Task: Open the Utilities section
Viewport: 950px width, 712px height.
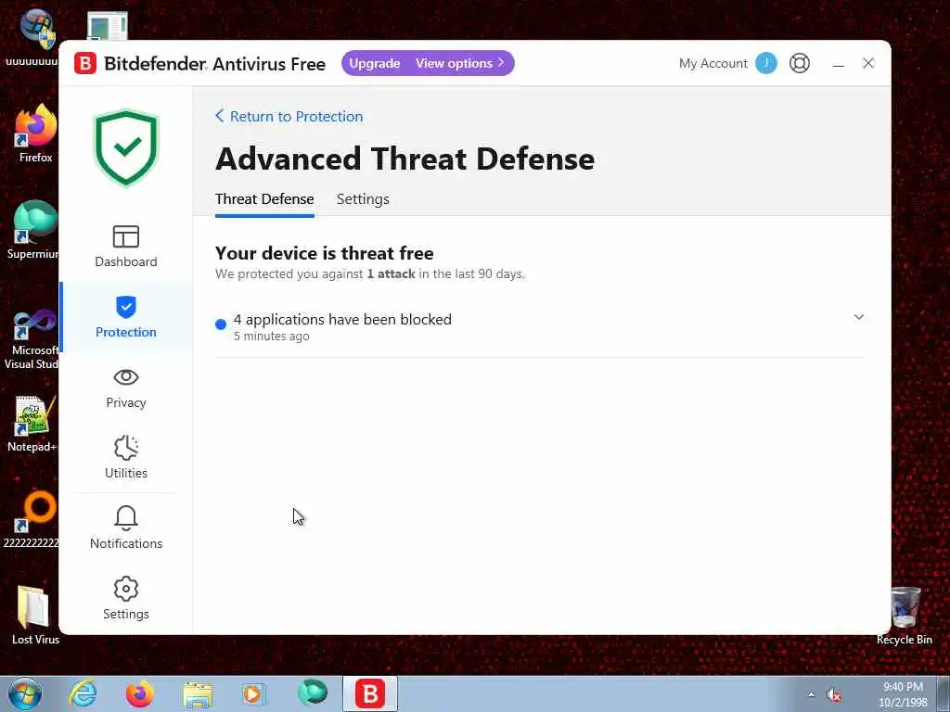Action: coord(126,458)
